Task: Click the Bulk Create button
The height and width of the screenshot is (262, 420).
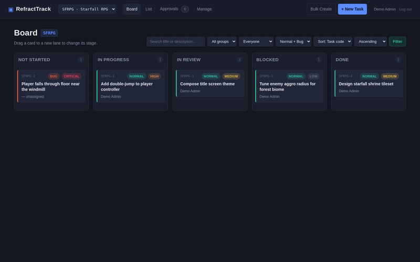Action: pos(321,9)
